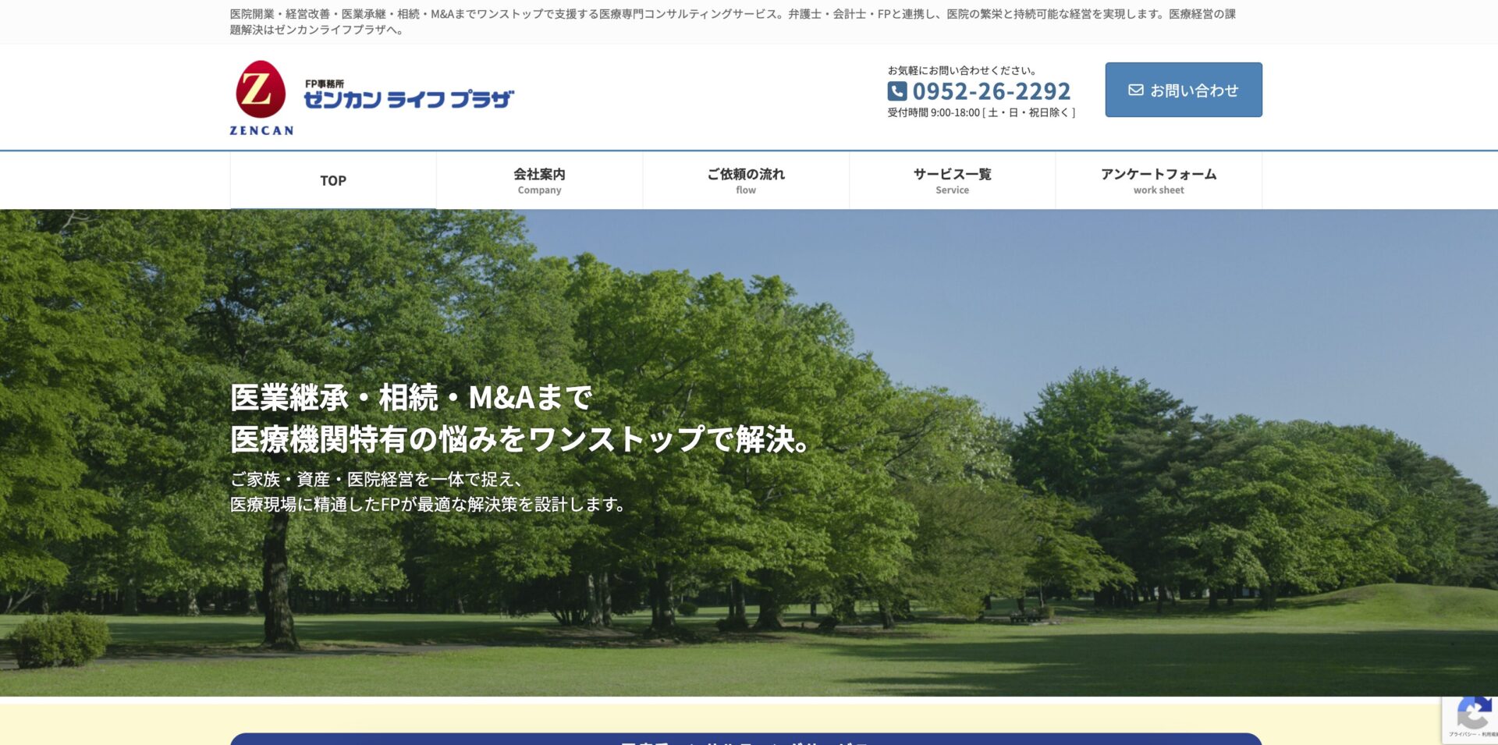Click the プライバシー link under the reCAPTCHA badge
The width and height of the screenshot is (1498, 745).
(x=1461, y=734)
